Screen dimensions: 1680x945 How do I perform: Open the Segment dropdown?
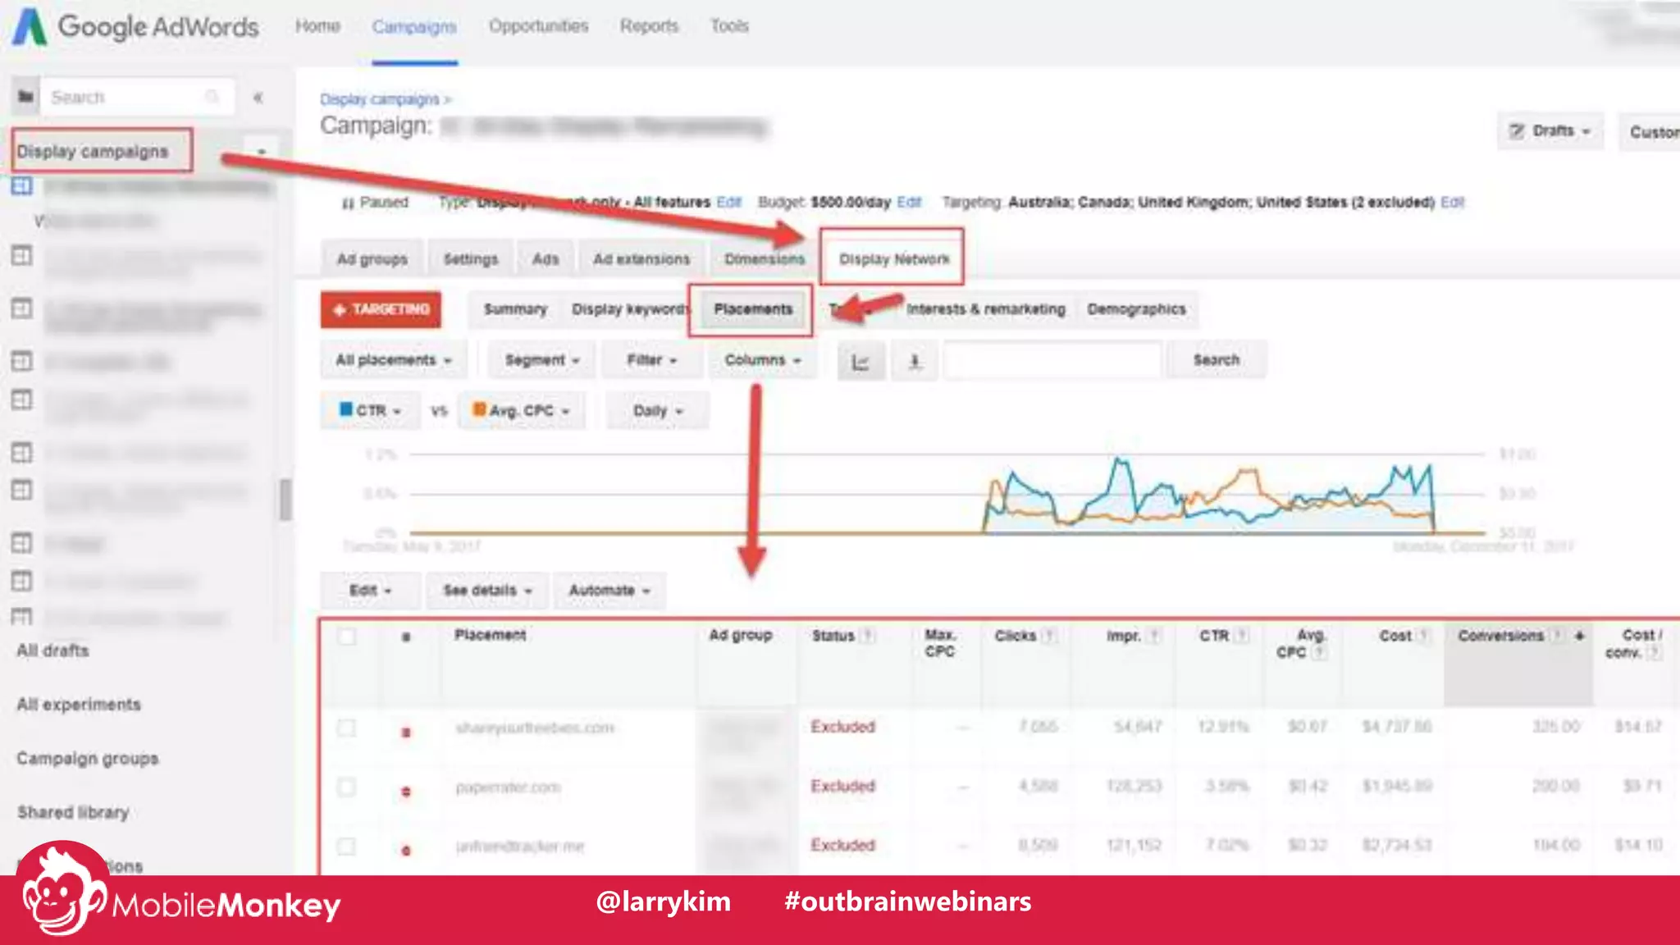pyautogui.click(x=542, y=360)
